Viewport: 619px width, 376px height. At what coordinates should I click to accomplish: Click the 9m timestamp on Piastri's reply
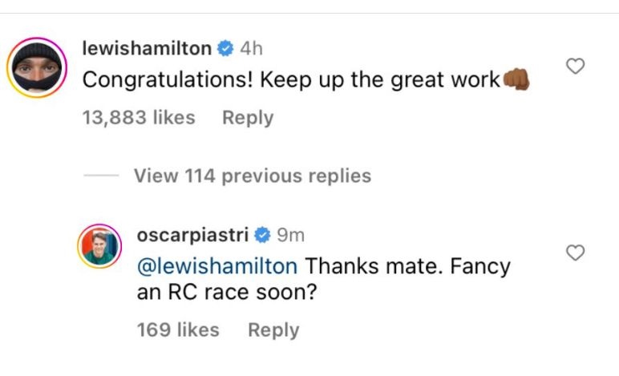pos(290,236)
